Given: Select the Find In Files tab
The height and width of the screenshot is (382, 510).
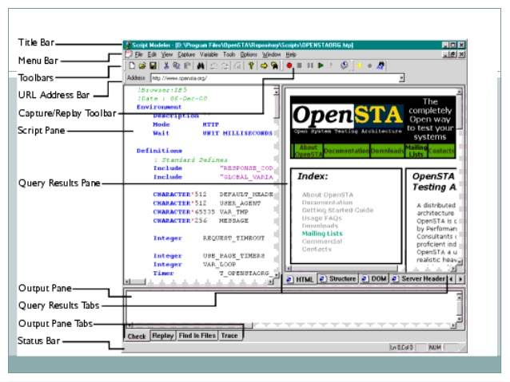Looking at the screenshot, I should click(197, 336).
